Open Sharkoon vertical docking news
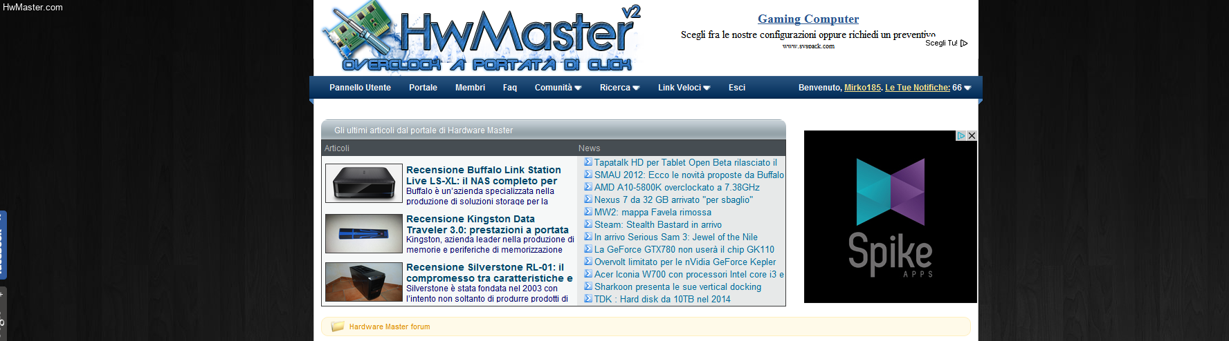1229x341 pixels. pyautogui.click(x=677, y=286)
